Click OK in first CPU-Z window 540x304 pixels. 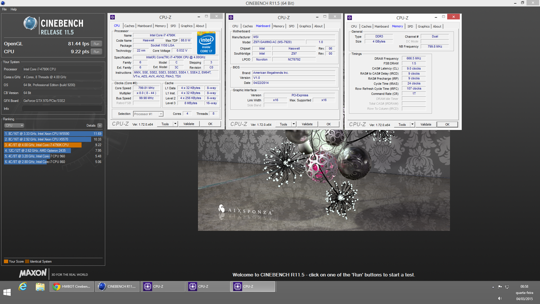click(210, 124)
